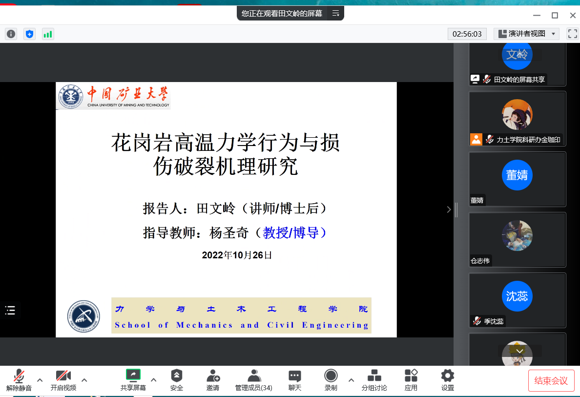
Task: Open 分组讨论 breakout rooms
Action: tap(374, 380)
